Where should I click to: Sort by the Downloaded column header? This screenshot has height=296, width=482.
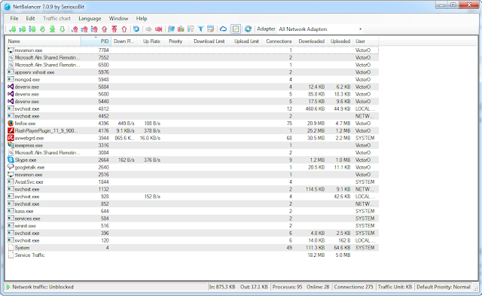click(311, 41)
